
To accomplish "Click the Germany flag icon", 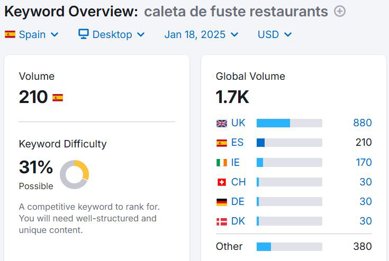I will coord(222,202).
